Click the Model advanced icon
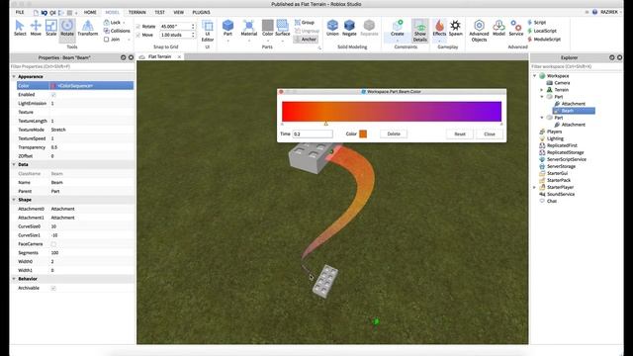633x356 pixels. click(498, 29)
